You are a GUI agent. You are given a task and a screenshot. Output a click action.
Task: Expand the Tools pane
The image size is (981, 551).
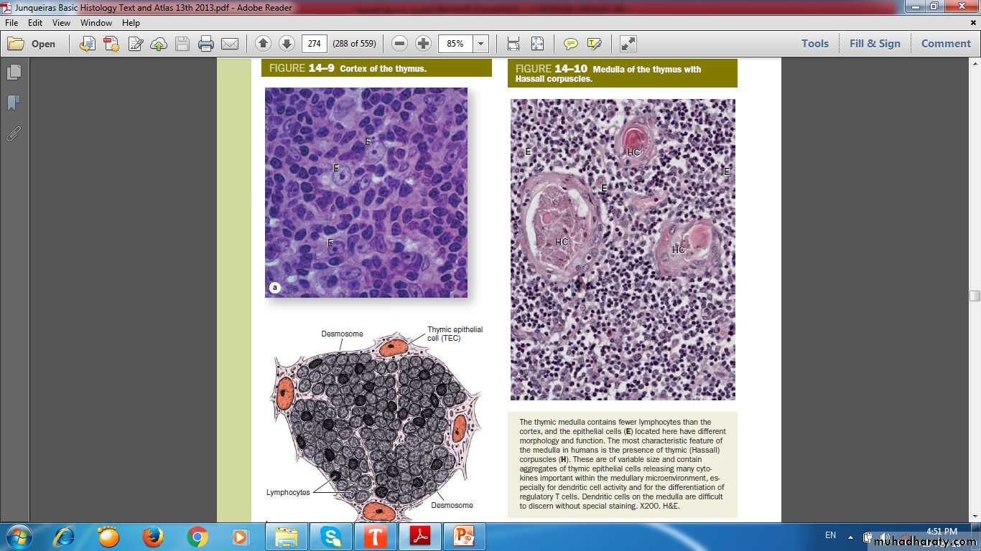coord(815,44)
